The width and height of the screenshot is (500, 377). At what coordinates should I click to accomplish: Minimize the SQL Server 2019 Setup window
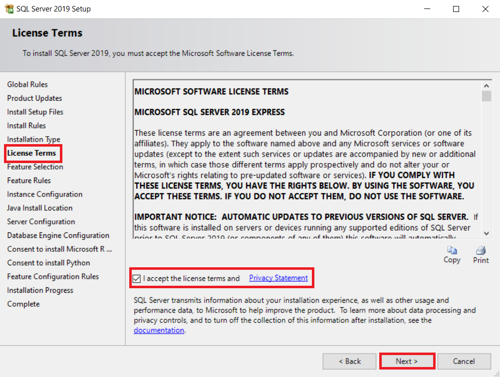(427, 9)
